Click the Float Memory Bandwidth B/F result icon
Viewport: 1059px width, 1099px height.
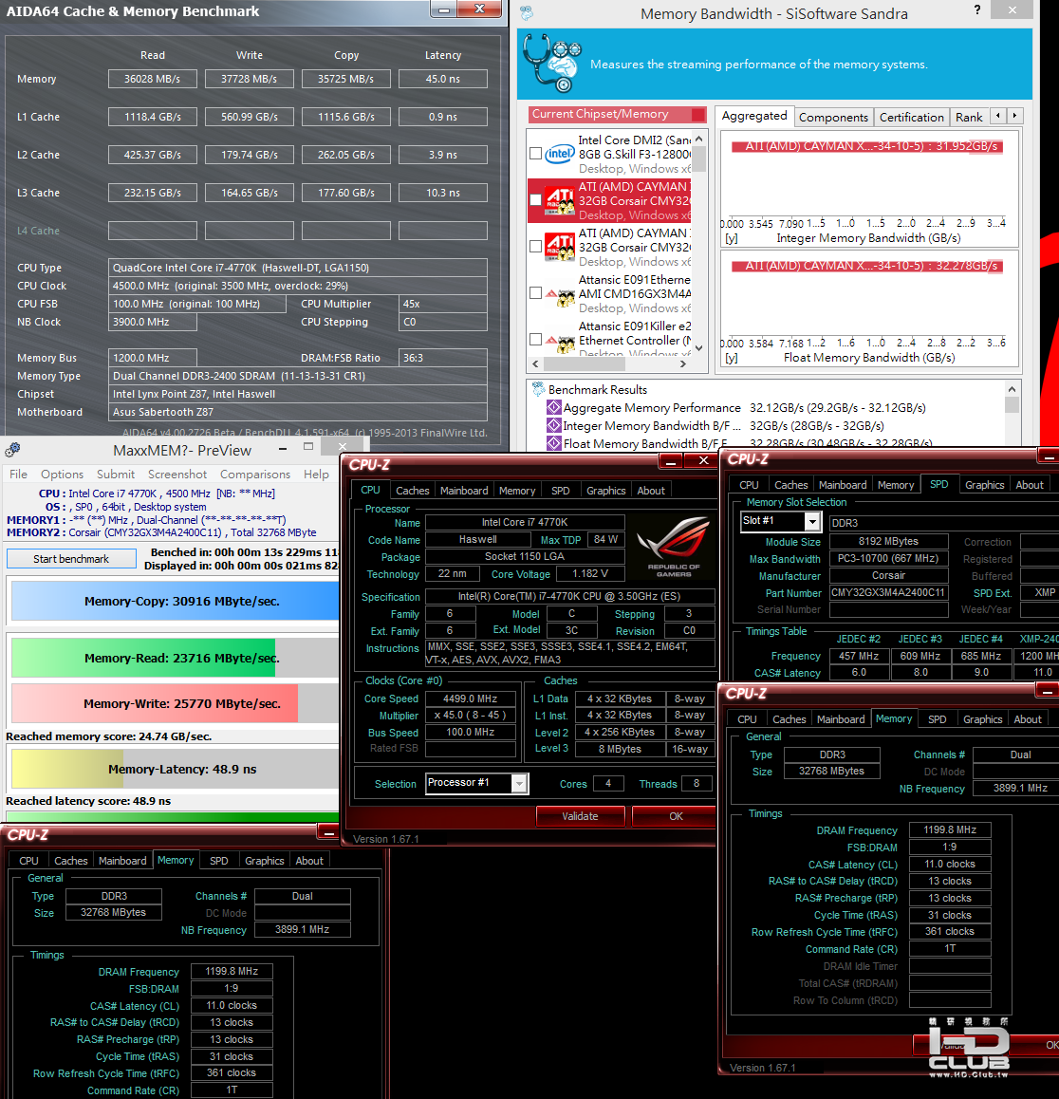pos(553,443)
